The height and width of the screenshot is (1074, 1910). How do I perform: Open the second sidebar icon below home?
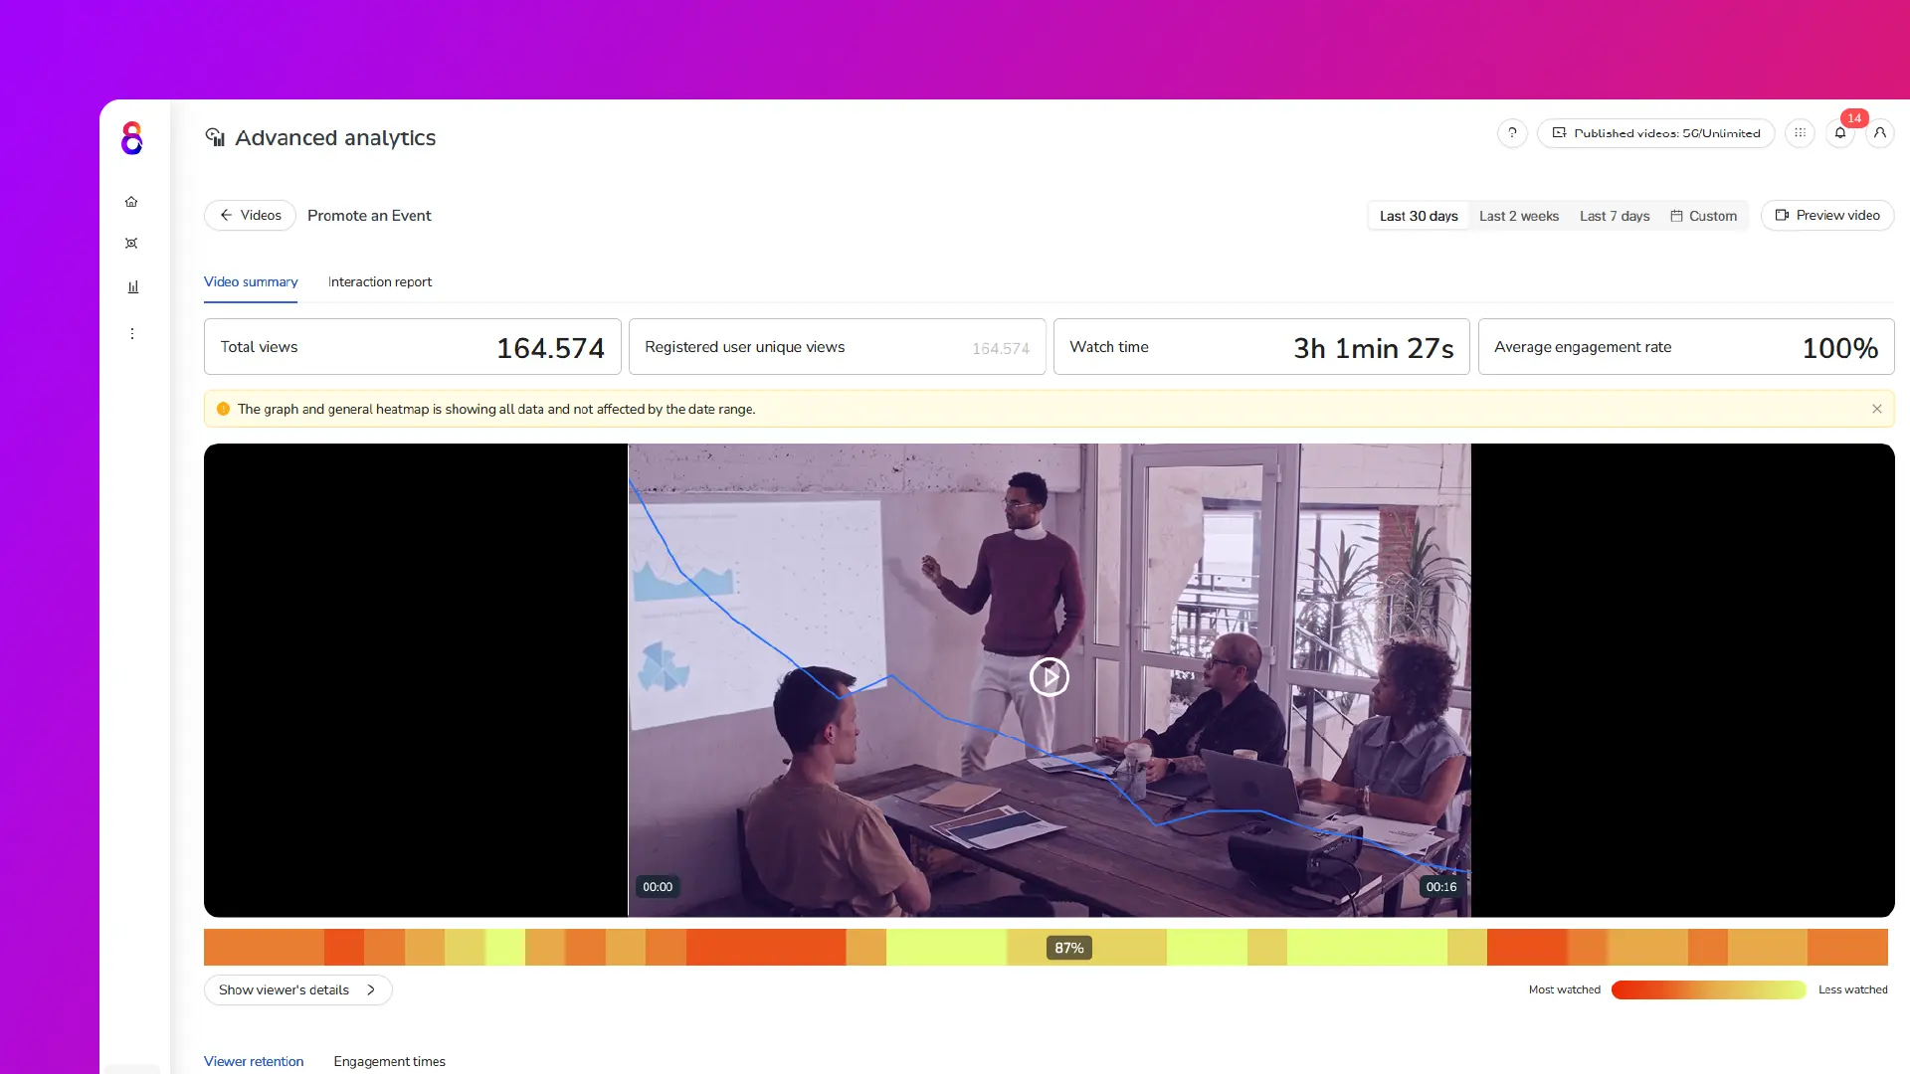[x=131, y=244]
